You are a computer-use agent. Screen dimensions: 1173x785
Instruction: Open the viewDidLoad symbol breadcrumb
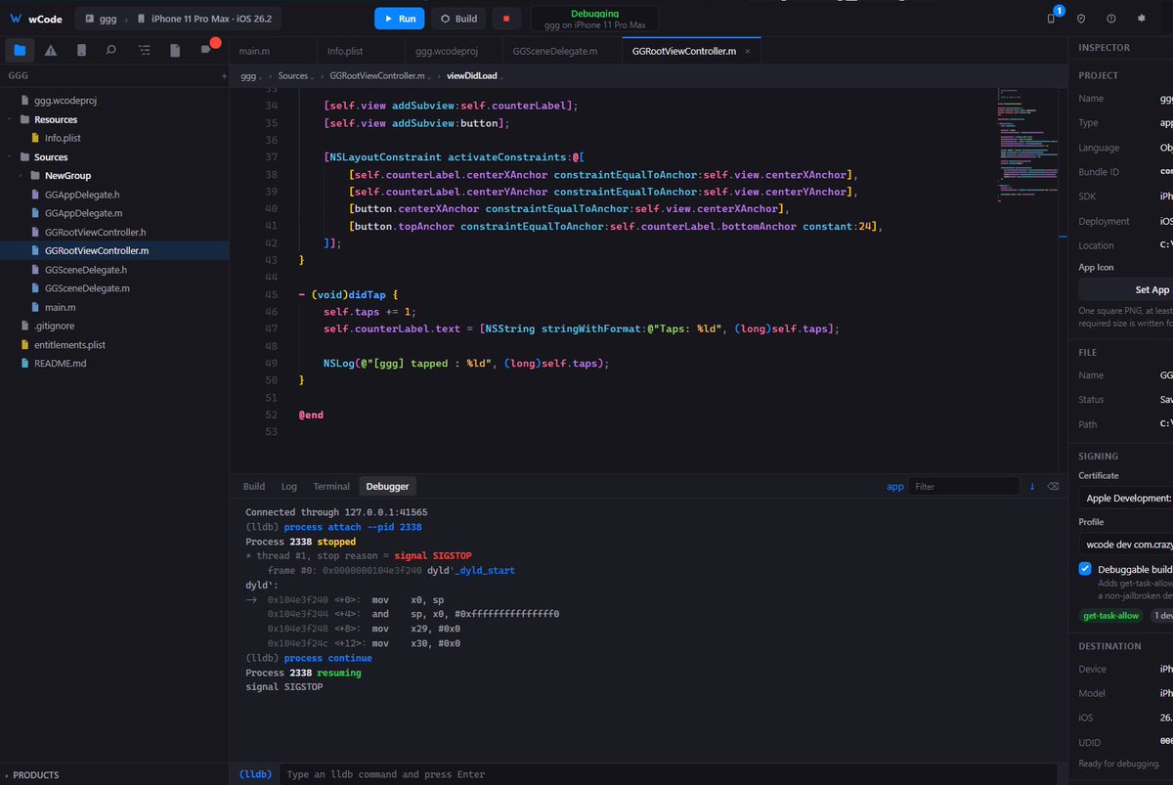pos(475,75)
